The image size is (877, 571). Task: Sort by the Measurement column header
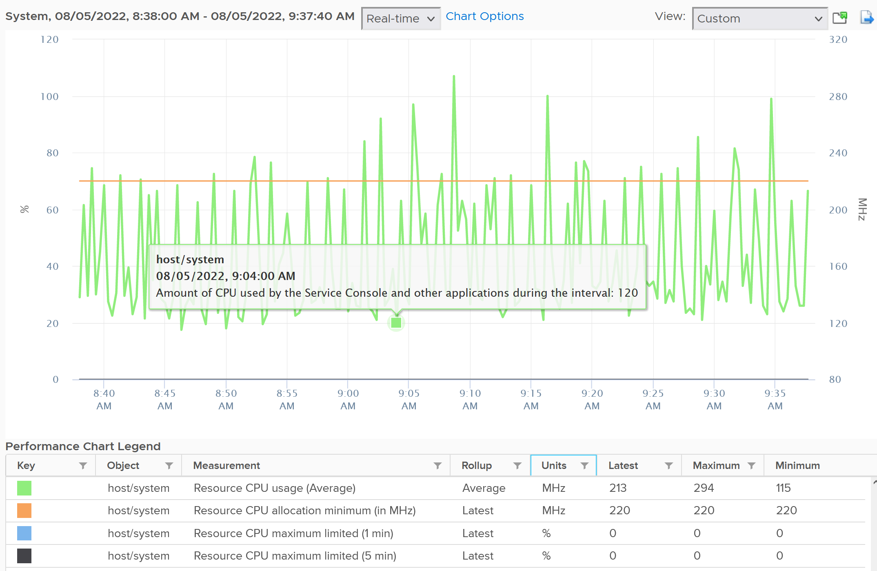click(226, 465)
